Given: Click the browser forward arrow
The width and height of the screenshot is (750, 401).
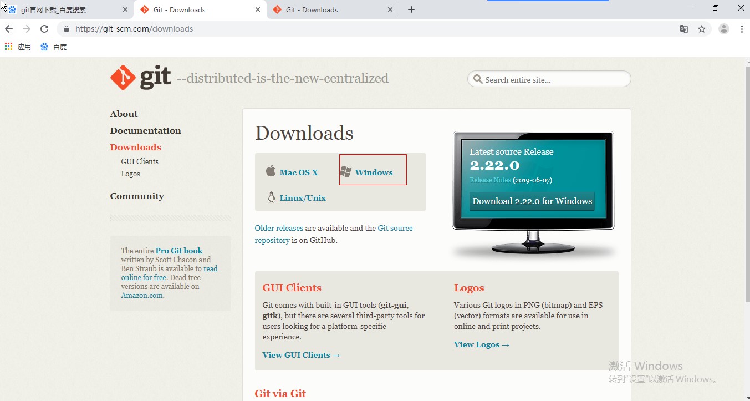Looking at the screenshot, I should tap(27, 29).
